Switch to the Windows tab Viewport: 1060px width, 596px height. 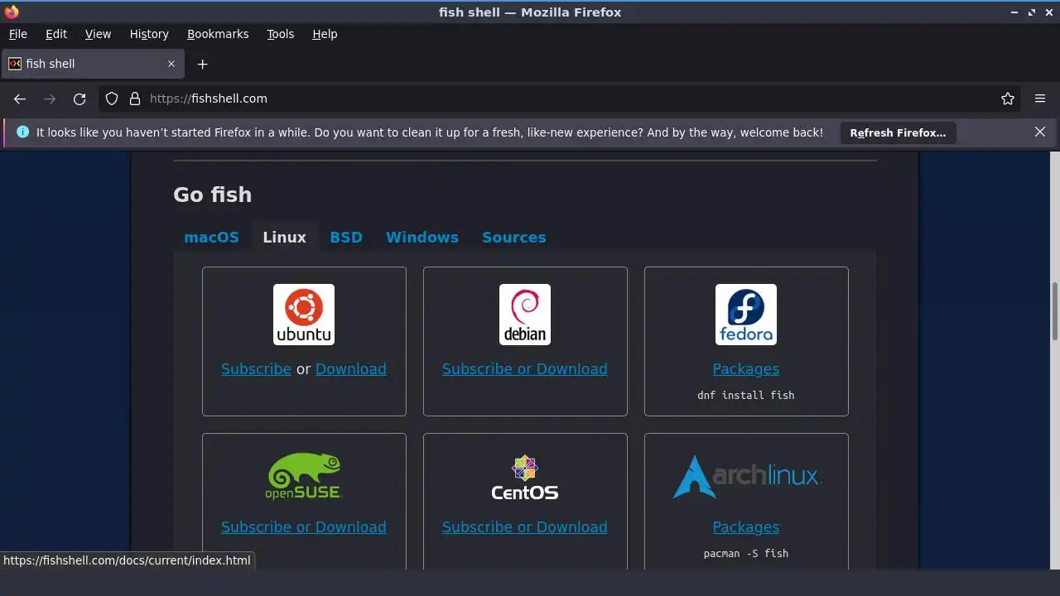(x=422, y=237)
